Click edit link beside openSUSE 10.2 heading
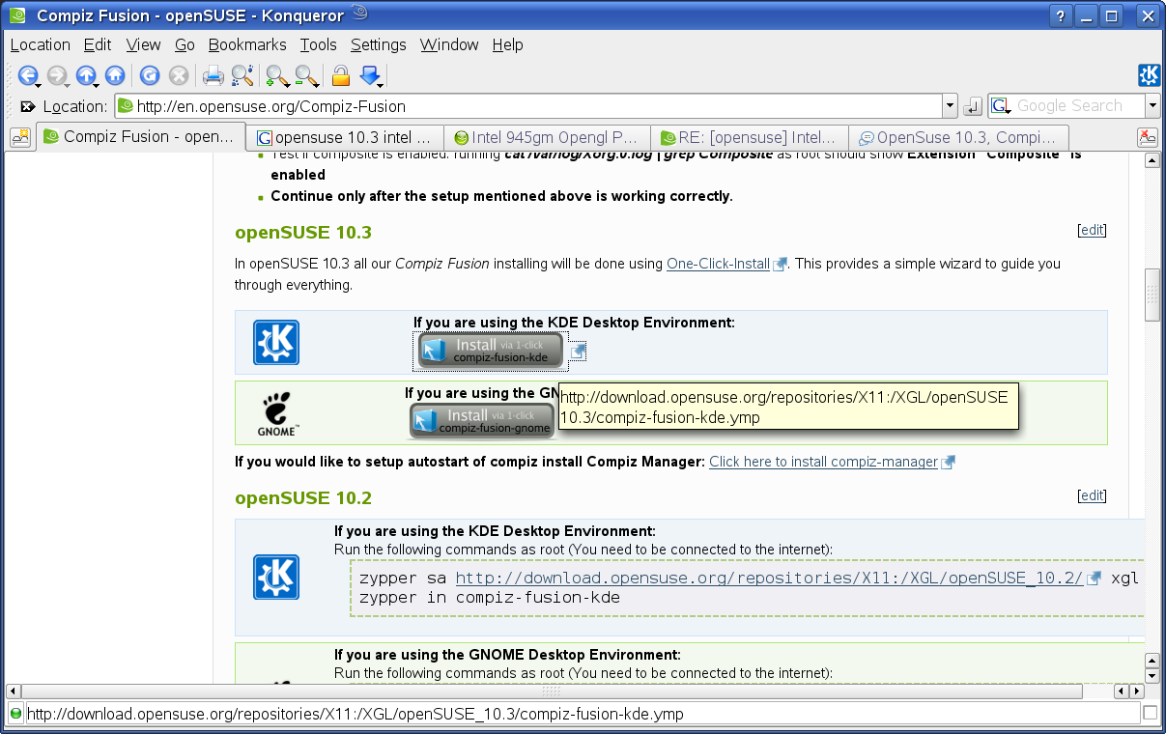The width and height of the screenshot is (1166, 734). click(1092, 495)
